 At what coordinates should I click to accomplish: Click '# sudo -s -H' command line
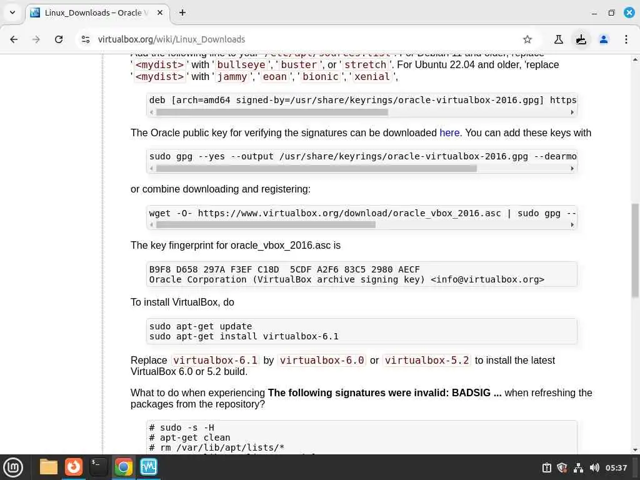coord(182,427)
